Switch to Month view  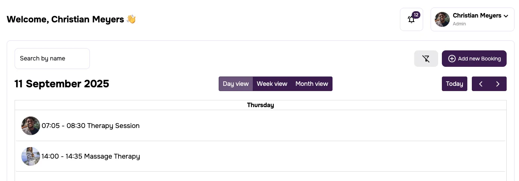pyautogui.click(x=312, y=84)
